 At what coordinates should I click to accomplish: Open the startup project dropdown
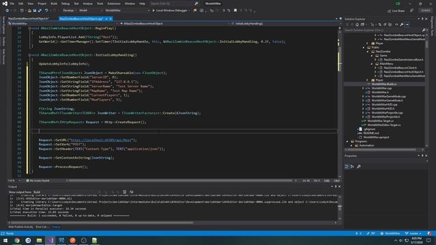[127, 11]
